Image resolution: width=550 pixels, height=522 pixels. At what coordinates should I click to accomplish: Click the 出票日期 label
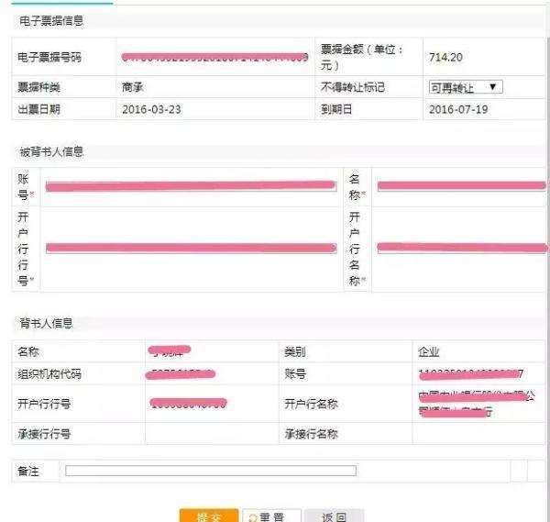click(38, 109)
